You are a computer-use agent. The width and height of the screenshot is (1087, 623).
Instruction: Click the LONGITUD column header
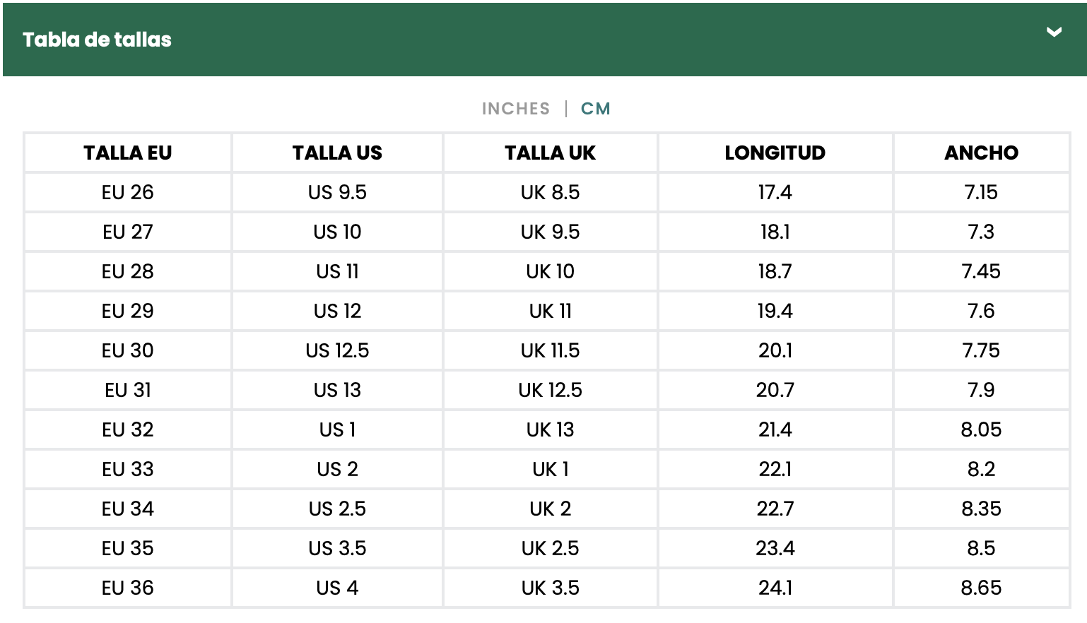[x=775, y=153]
